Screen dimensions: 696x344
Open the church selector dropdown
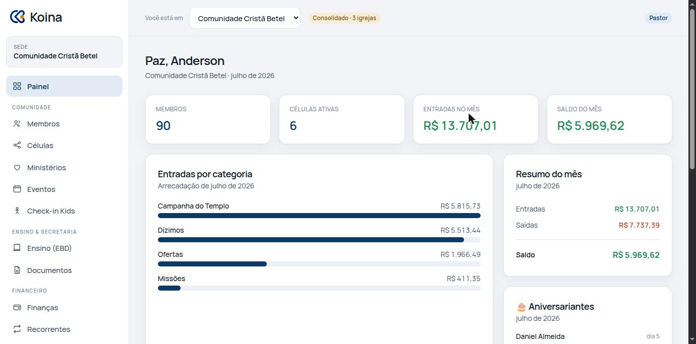pyautogui.click(x=245, y=18)
